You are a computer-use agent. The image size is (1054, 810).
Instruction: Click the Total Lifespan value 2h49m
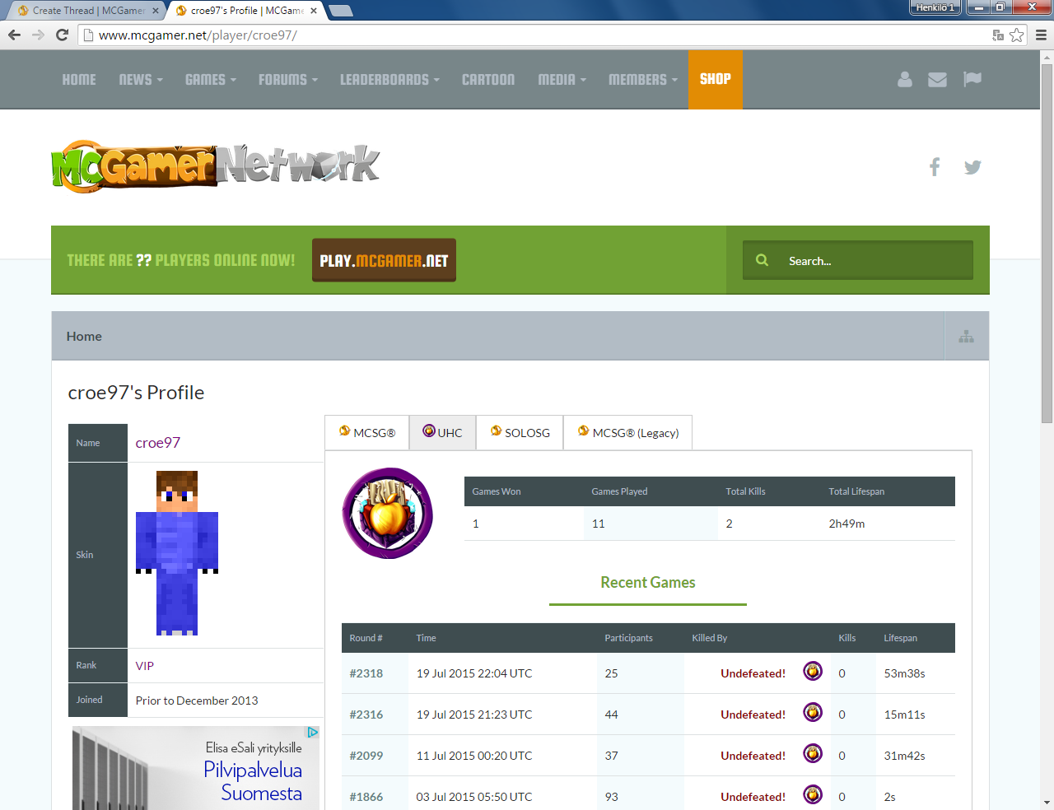(x=846, y=524)
